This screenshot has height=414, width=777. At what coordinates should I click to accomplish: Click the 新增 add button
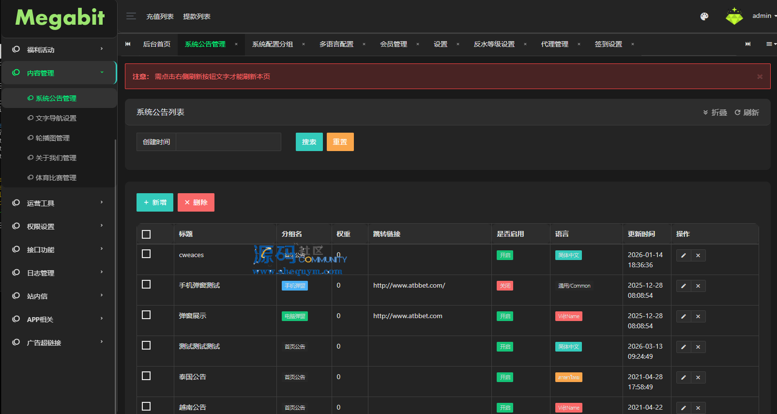155,202
